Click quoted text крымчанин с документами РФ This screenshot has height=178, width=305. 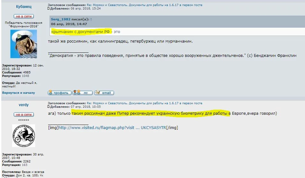point(80,32)
